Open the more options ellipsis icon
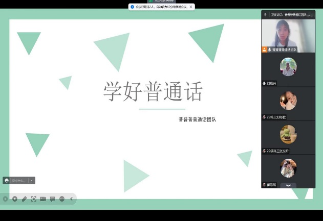Viewport: 323px width, 221px height. [61, 199]
